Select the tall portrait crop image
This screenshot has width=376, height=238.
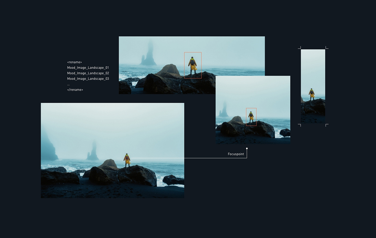click(x=313, y=86)
